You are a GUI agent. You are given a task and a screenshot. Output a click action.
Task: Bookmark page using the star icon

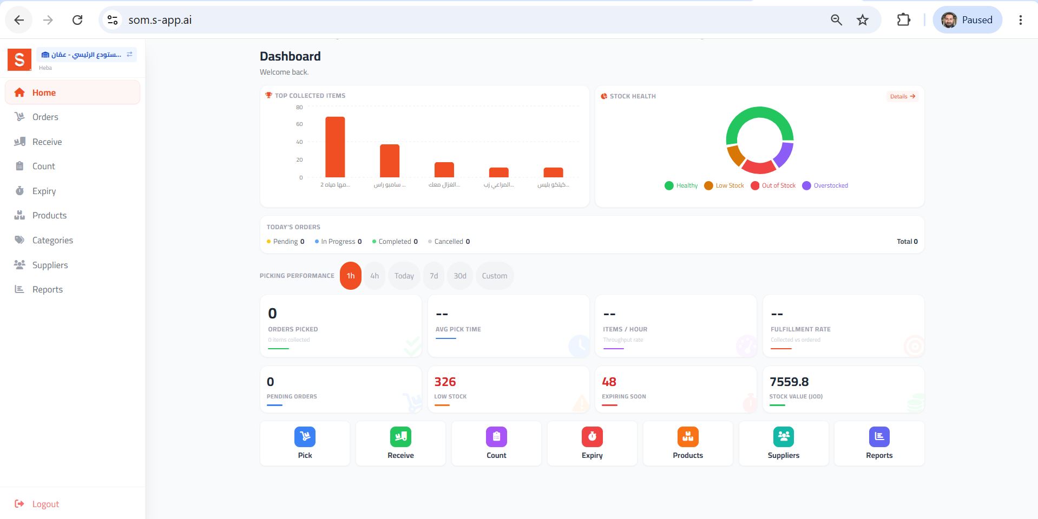pyautogui.click(x=863, y=20)
